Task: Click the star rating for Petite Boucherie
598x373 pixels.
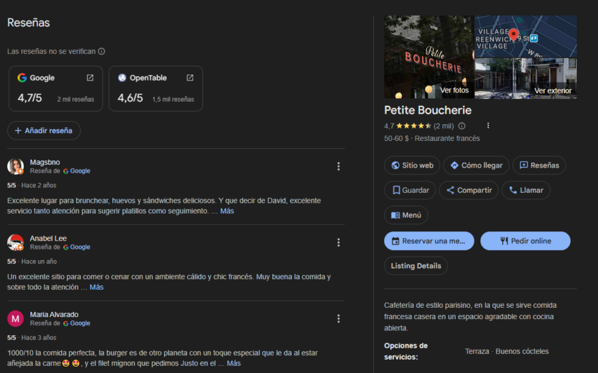Action: 414,126
